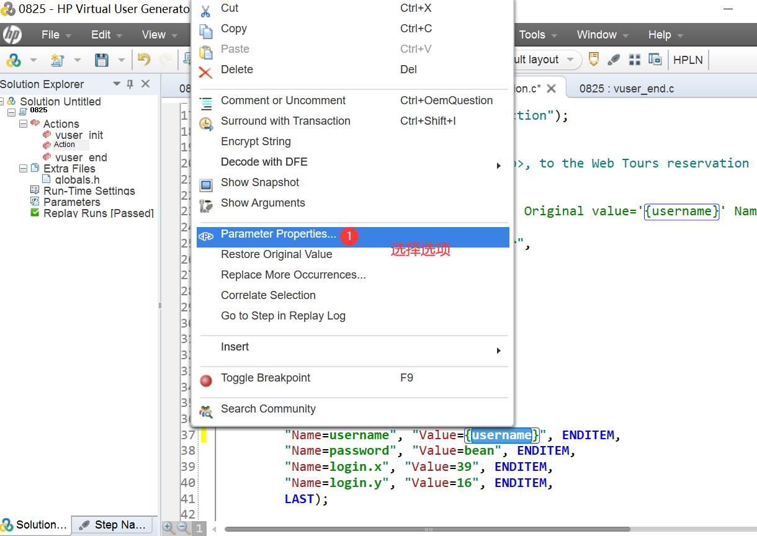Click the highlighted username parameter in line 37
The image size is (757, 536).
click(x=501, y=435)
